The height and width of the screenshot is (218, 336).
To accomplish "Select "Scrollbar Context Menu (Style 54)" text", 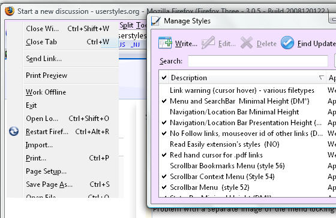I will [222, 177].
